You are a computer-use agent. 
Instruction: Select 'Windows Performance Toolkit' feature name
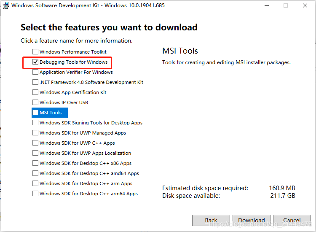[73, 52]
